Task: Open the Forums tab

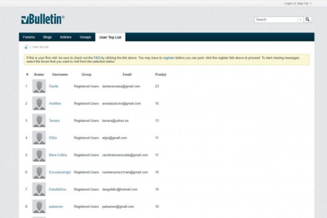Action: click(x=29, y=37)
